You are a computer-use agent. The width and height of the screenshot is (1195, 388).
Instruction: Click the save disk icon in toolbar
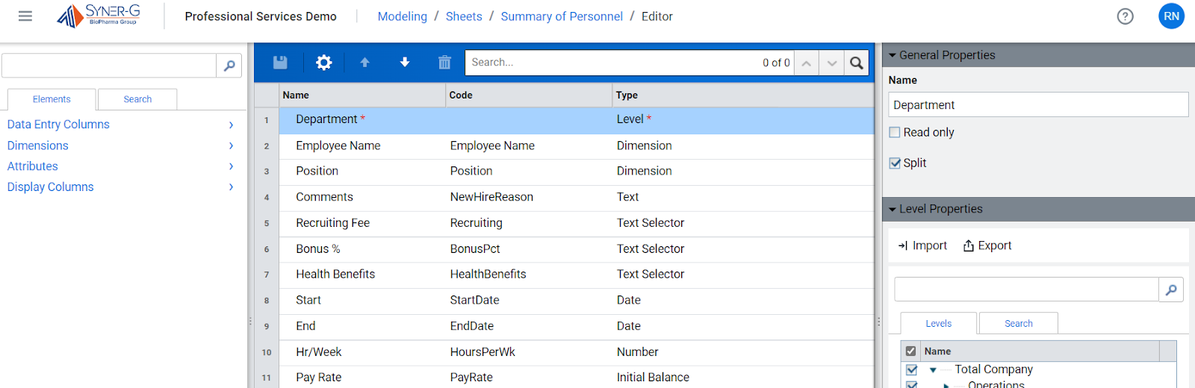pyautogui.click(x=280, y=63)
